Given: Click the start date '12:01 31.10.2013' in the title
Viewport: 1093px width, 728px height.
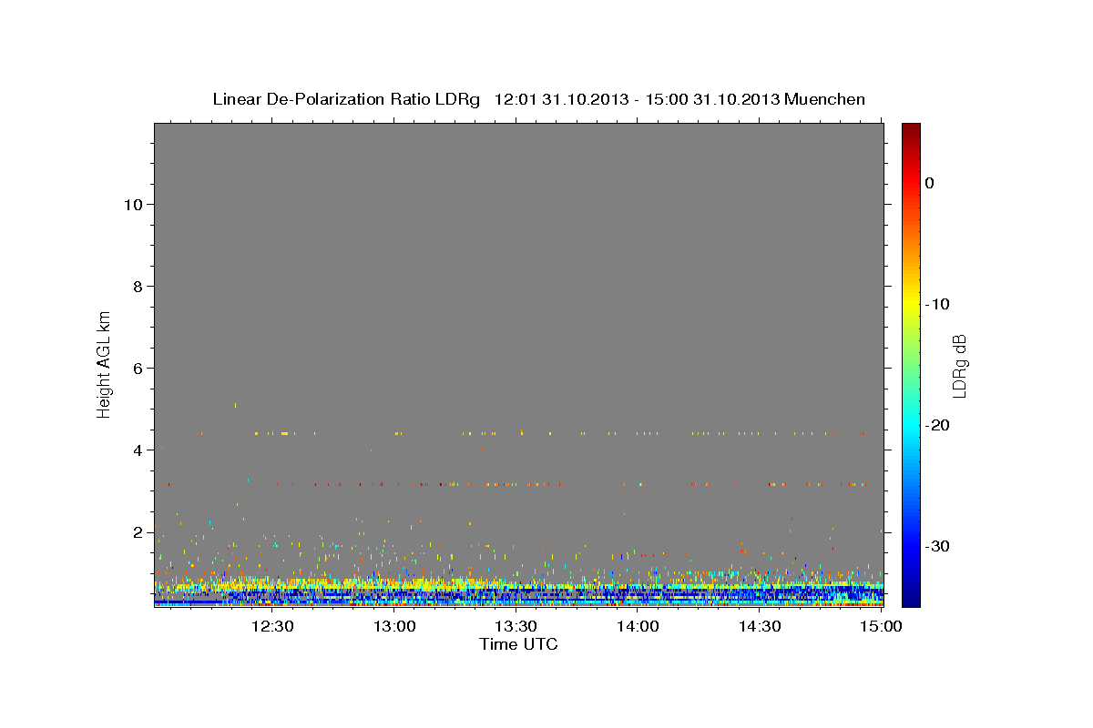Looking at the screenshot, I should pyautogui.click(x=560, y=99).
